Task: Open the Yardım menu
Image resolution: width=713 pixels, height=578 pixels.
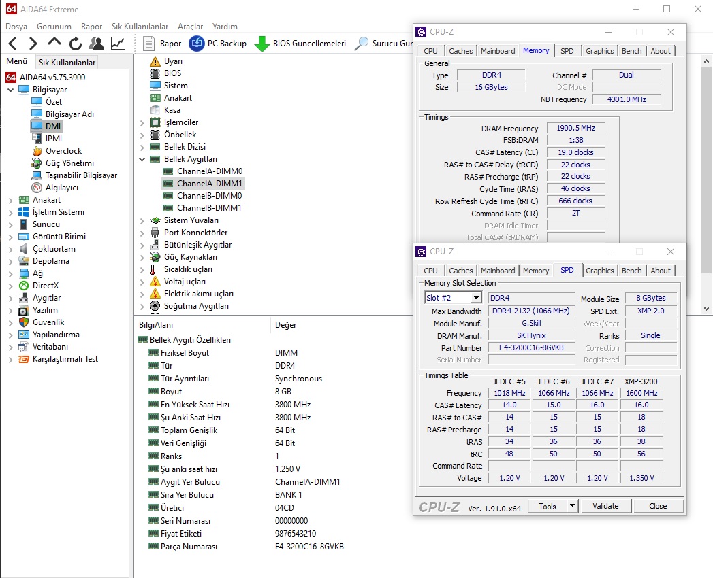Action: pos(225,27)
